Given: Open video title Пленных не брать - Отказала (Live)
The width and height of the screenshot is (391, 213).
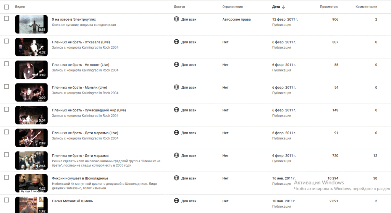Looking at the screenshot, I should [81, 42].
